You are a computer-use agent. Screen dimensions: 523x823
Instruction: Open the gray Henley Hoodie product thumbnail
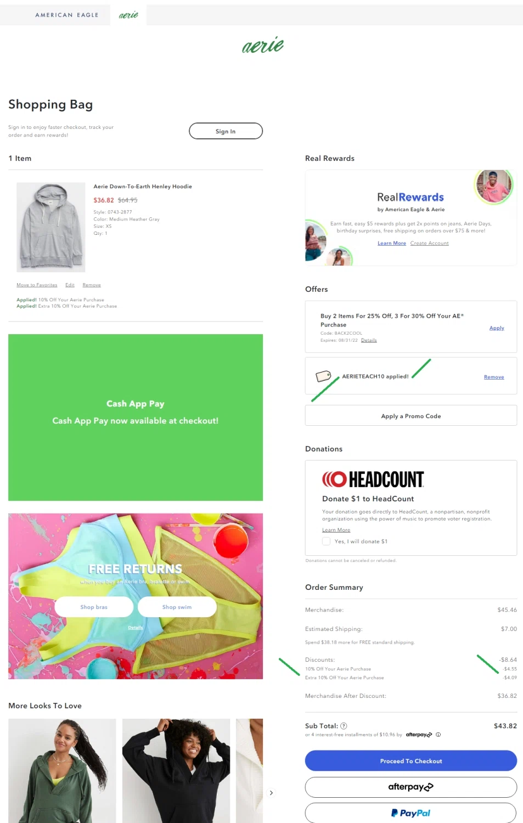(x=51, y=227)
